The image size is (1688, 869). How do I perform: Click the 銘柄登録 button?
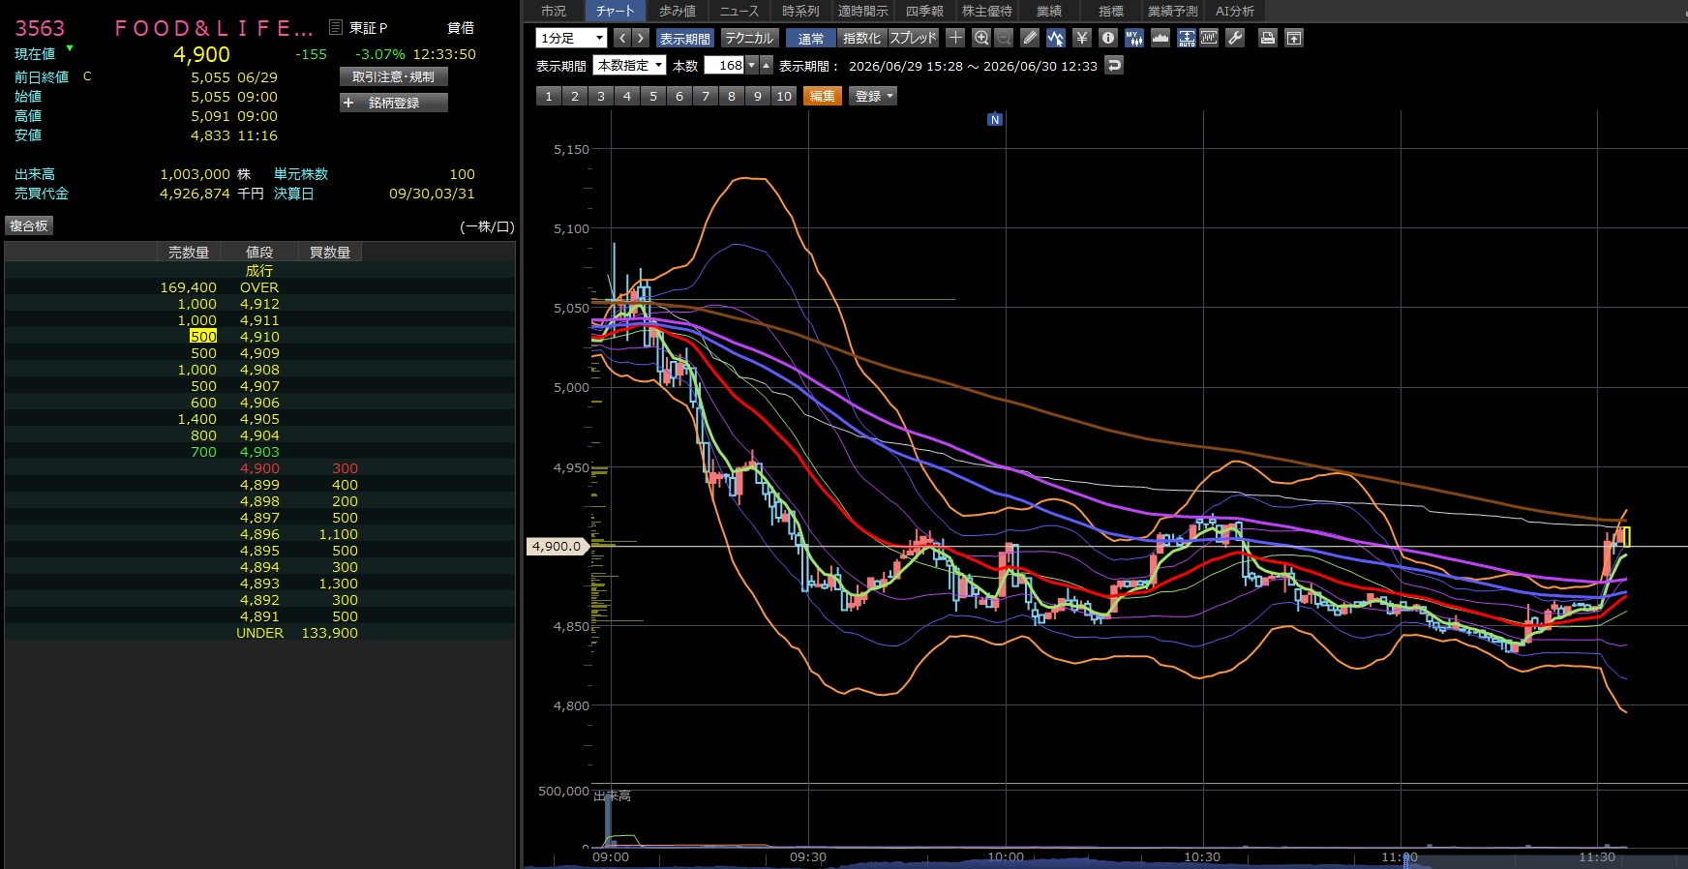click(x=393, y=103)
